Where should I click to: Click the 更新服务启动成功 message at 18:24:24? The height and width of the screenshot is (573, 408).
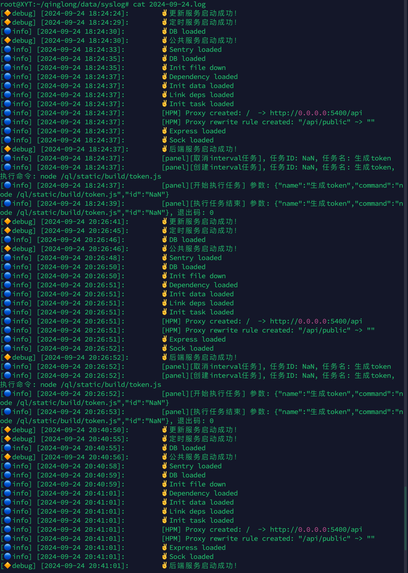tap(203, 13)
